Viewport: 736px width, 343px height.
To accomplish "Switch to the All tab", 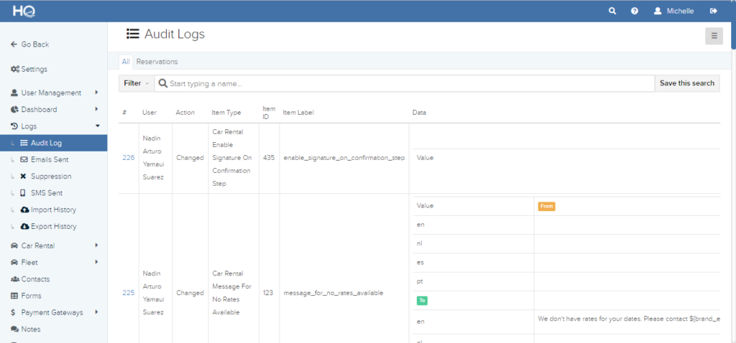I will click(x=126, y=62).
